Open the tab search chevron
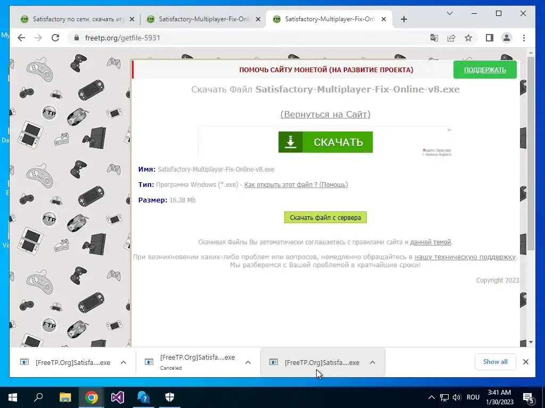Viewport: 545px width, 408px height. 449,13
